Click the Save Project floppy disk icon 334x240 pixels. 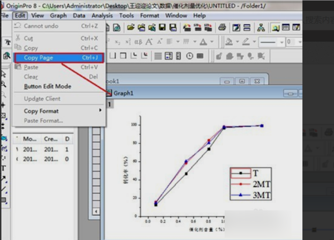point(163,27)
